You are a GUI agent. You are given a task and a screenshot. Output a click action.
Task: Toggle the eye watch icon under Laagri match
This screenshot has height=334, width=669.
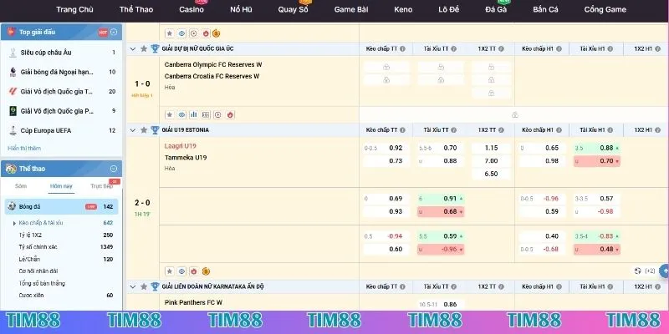[181, 271]
